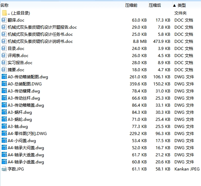Select the file name A4-轴承大闷盖.dwg
This screenshot has height=186, width=201.
coord(26,148)
